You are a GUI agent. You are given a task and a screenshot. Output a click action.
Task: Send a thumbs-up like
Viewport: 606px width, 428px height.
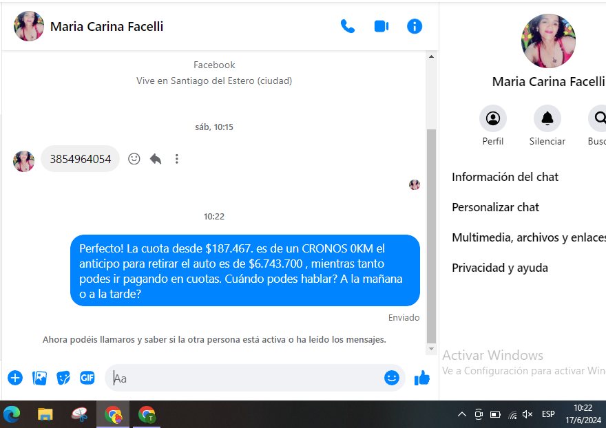pyautogui.click(x=421, y=378)
